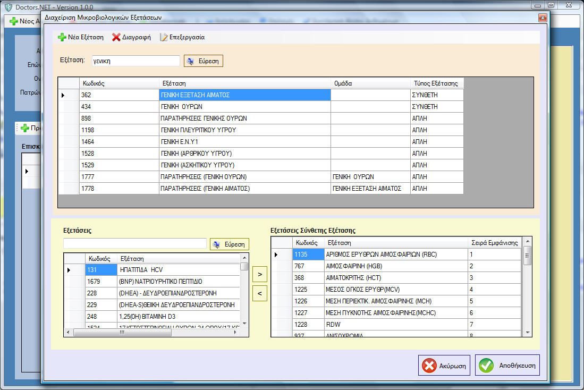Click code 1198 cell in top grid
This screenshot has height=390, width=584.
click(x=119, y=130)
